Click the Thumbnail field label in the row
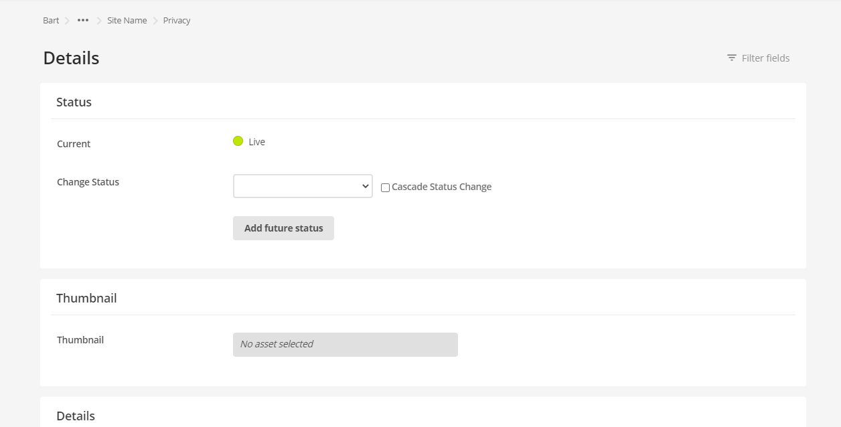Screen dimensions: 841x427 (80, 340)
